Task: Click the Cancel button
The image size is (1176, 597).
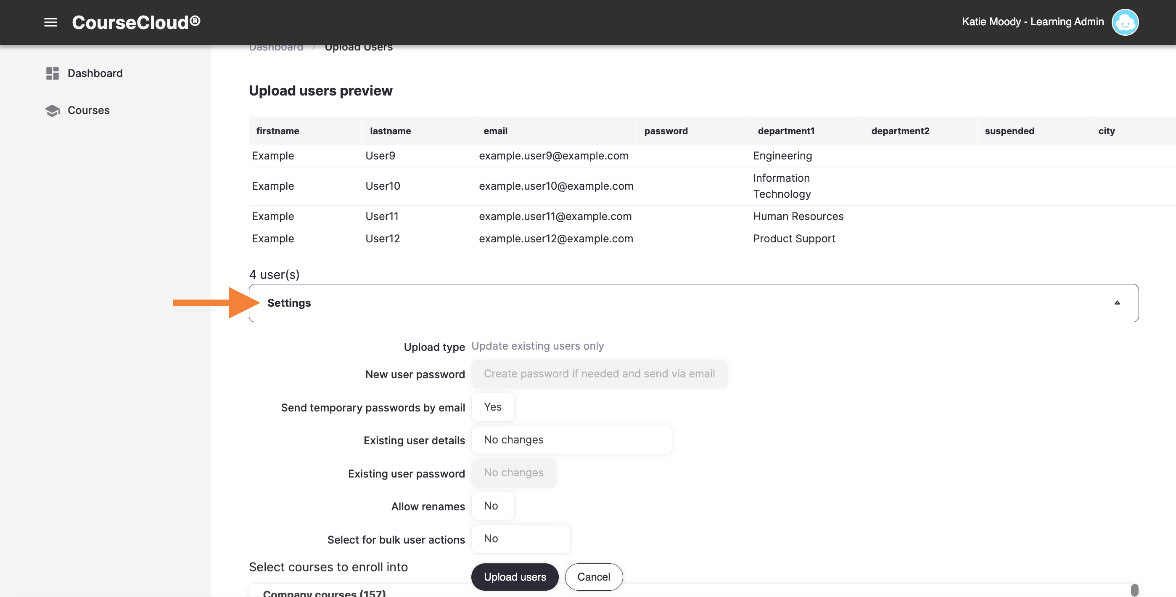Action: tap(594, 577)
